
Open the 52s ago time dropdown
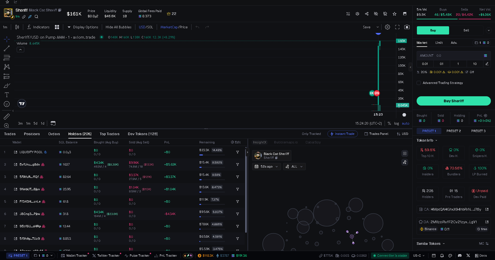[x=267, y=166]
